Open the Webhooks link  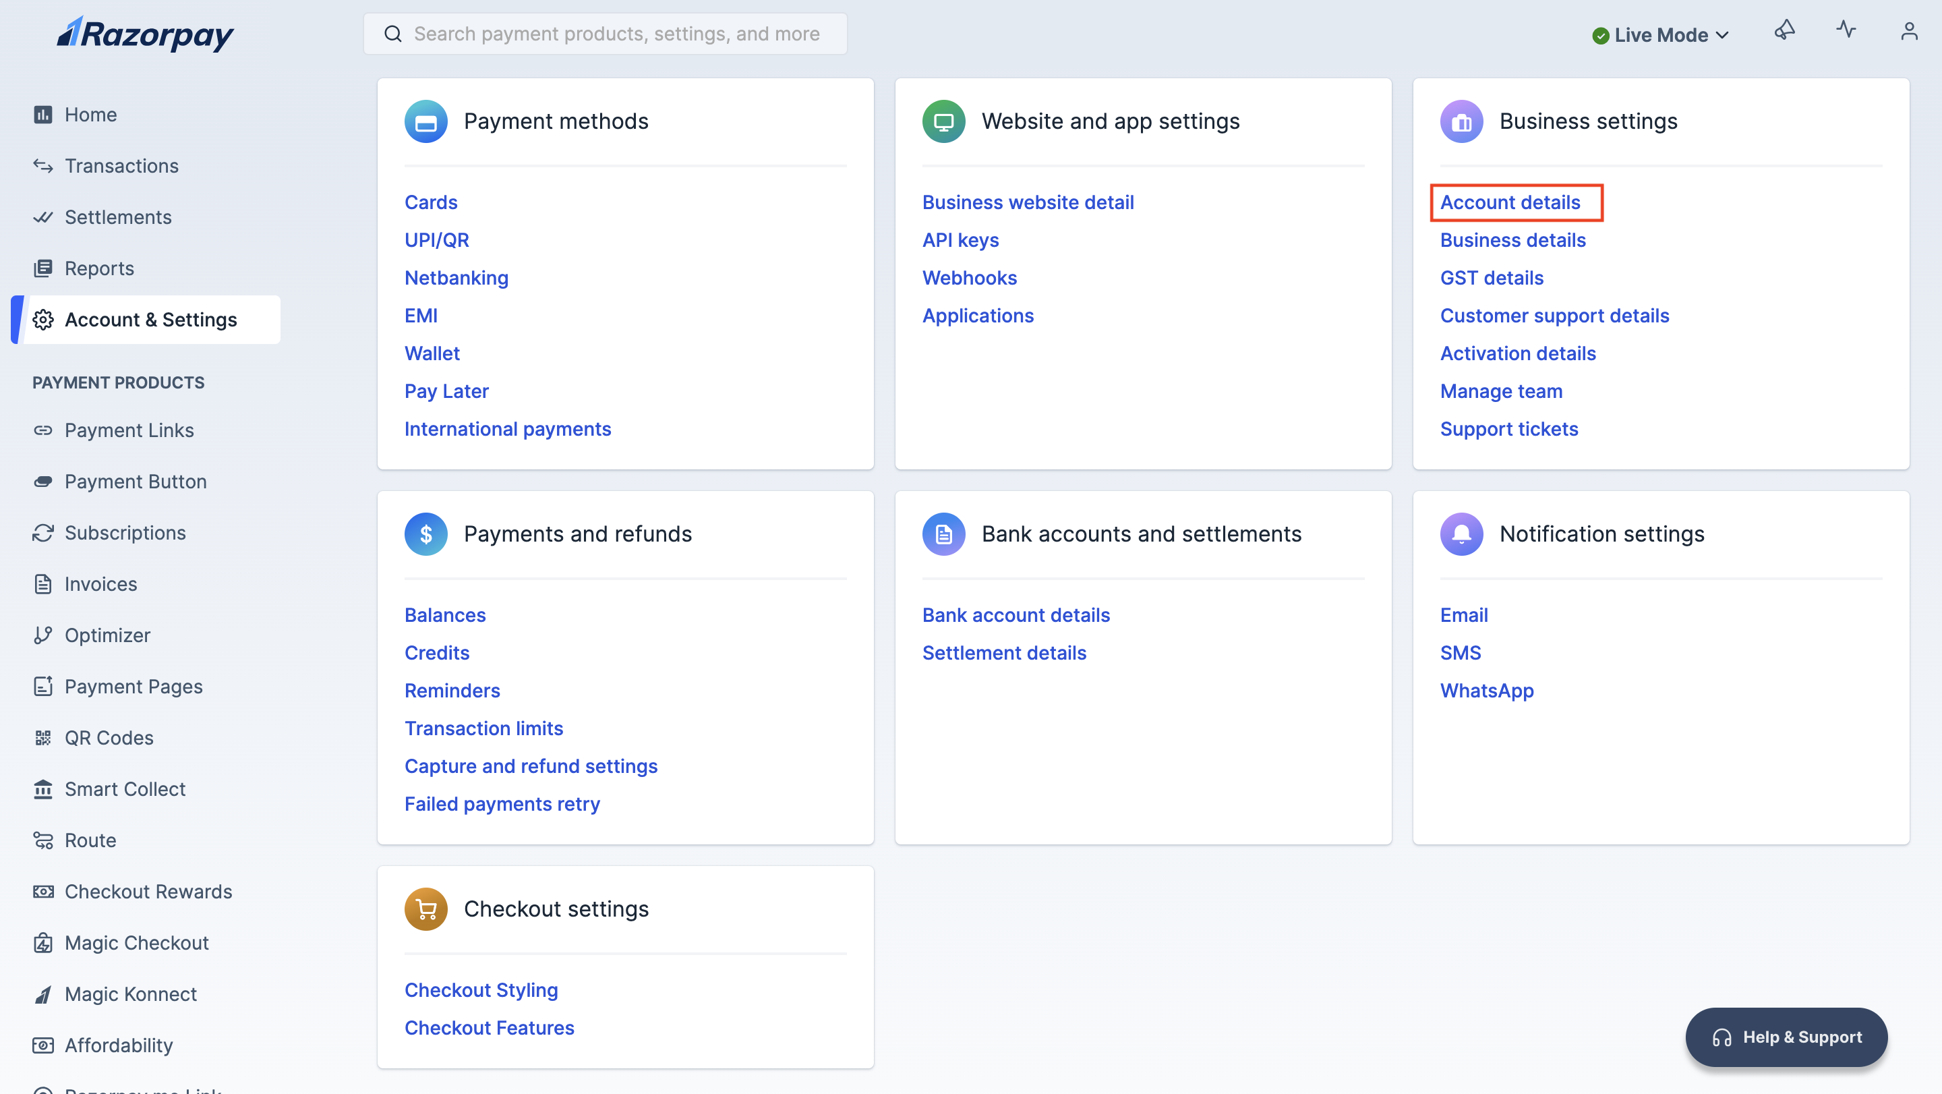tap(970, 278)
